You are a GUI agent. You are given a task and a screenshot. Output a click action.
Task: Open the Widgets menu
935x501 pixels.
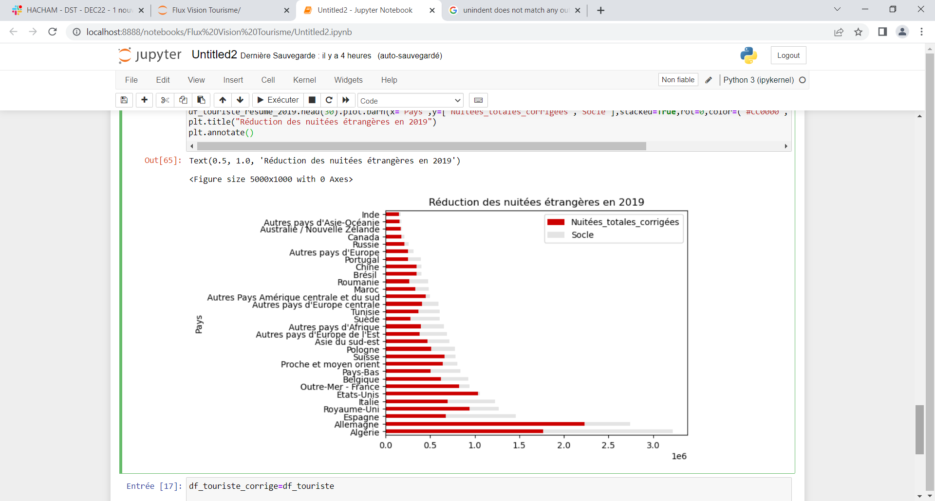click(348, 80)
